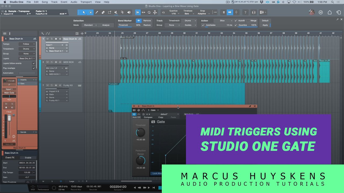Open Detection Mode Standard dropdown
344x193 pixels.
[x=90, y=25]
